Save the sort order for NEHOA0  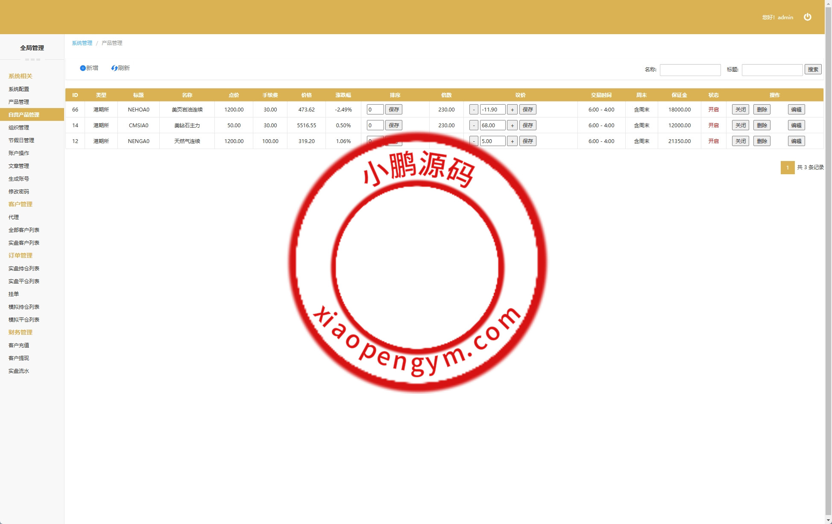click(x=393, y=109)
